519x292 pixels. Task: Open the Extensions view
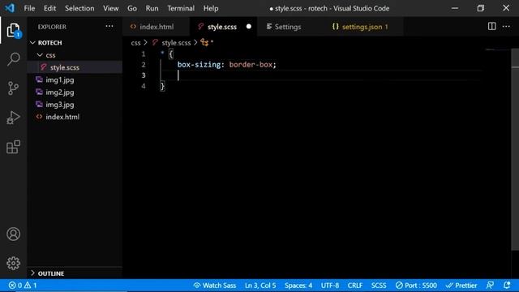tap(13, 147)
